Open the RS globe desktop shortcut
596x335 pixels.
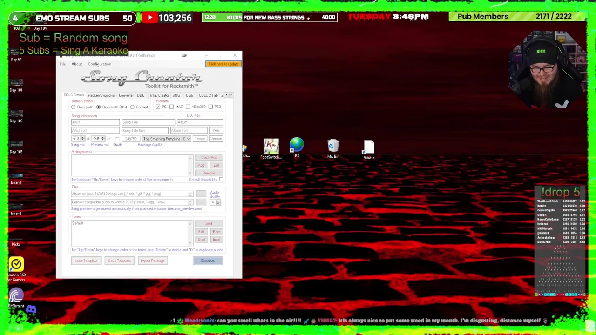(297, 148)
